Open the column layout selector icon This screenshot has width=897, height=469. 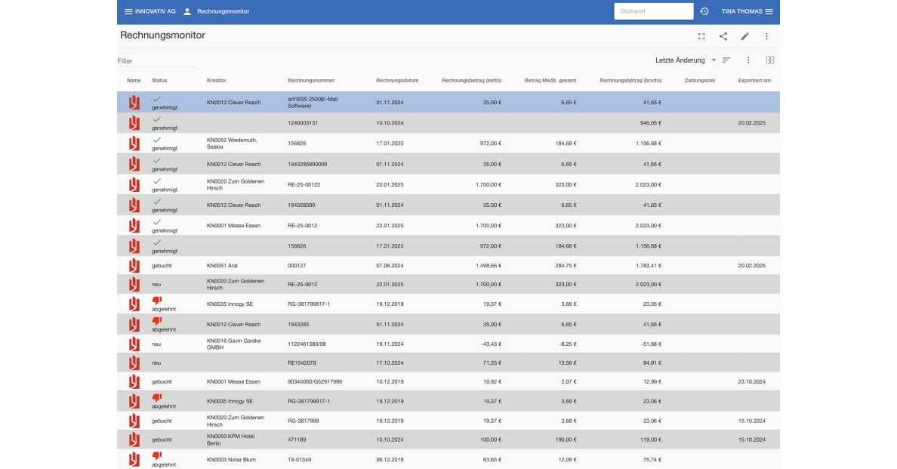769,60
